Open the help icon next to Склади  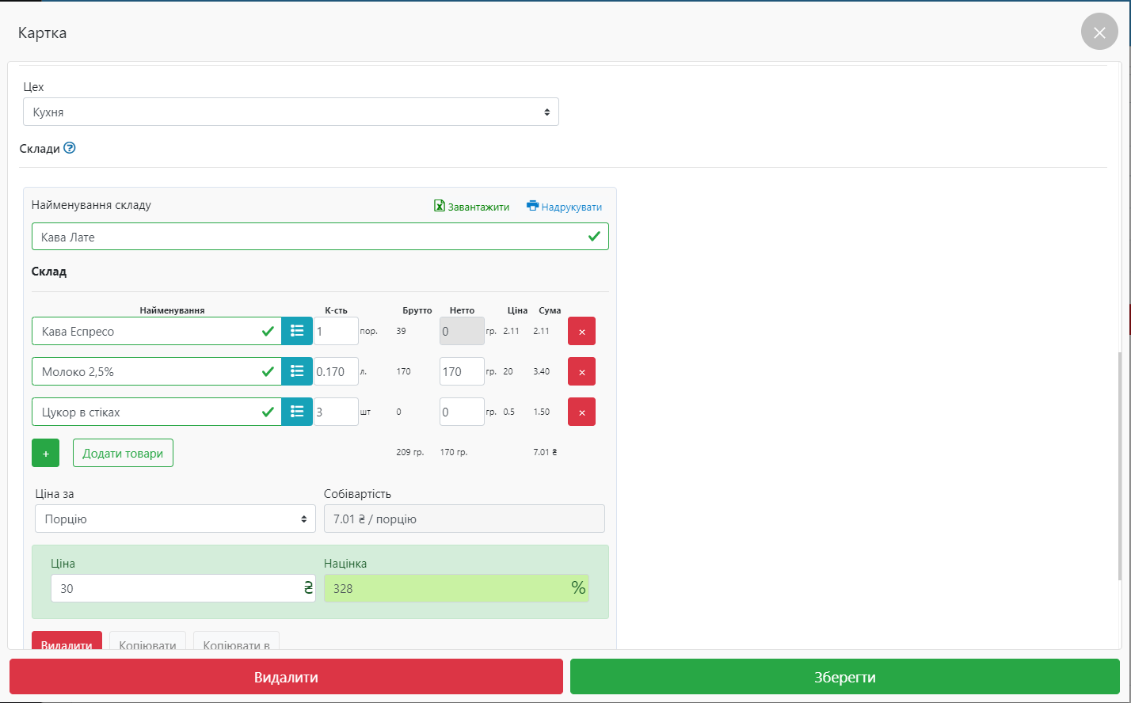coord(70,148)
